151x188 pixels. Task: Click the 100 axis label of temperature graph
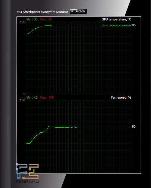[23, 22]
